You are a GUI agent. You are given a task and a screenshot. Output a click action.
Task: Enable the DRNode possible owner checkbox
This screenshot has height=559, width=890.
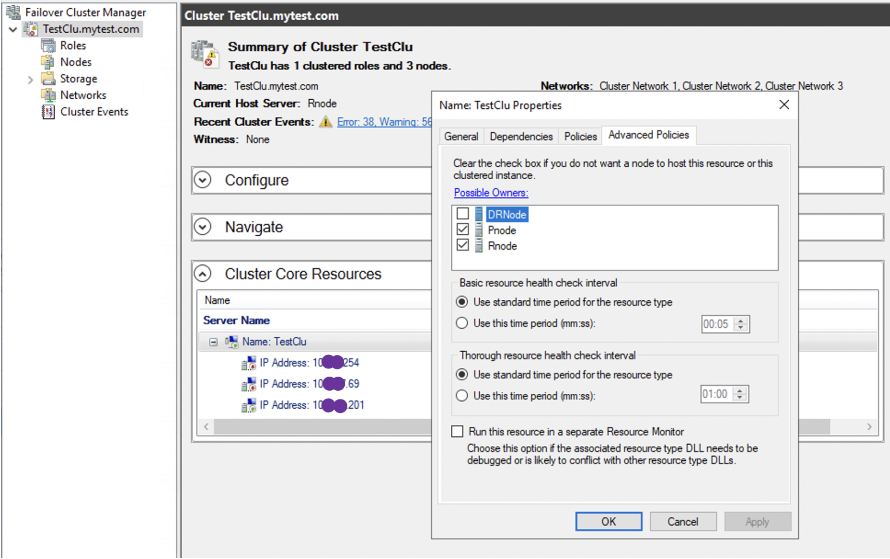(463, 214)
